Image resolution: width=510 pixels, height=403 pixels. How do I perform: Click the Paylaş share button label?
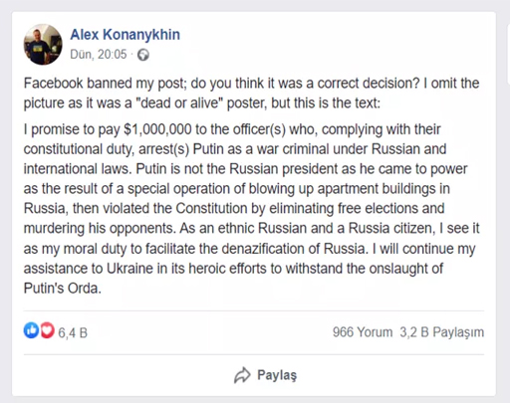point(277,375)
